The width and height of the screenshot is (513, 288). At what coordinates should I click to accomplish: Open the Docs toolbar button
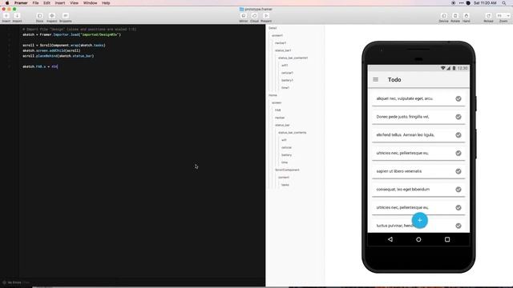point(39,16)
